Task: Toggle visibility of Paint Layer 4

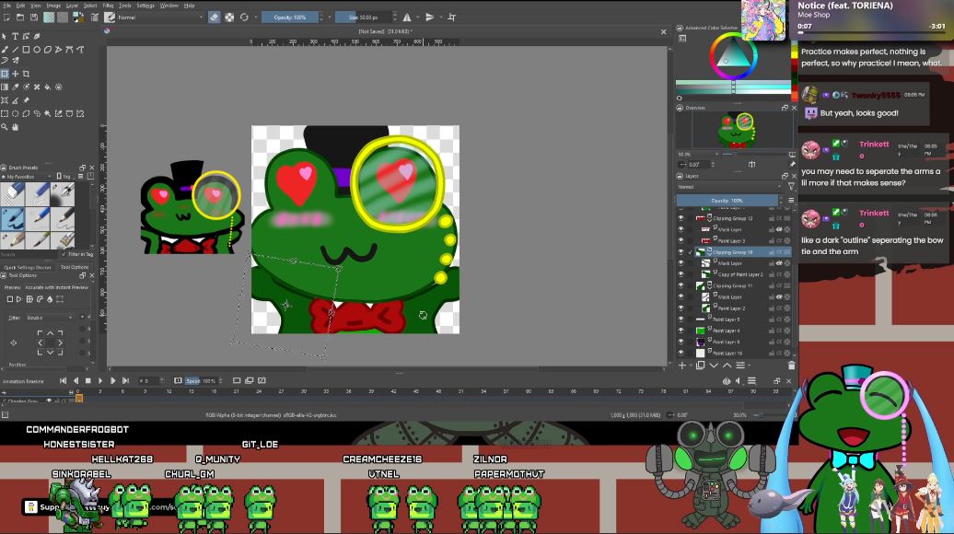Action: 681,331
